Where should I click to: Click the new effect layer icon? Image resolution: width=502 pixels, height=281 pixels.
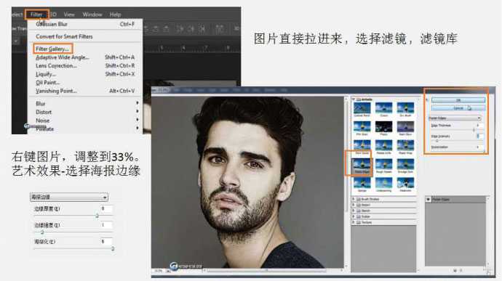pos(455,270)
